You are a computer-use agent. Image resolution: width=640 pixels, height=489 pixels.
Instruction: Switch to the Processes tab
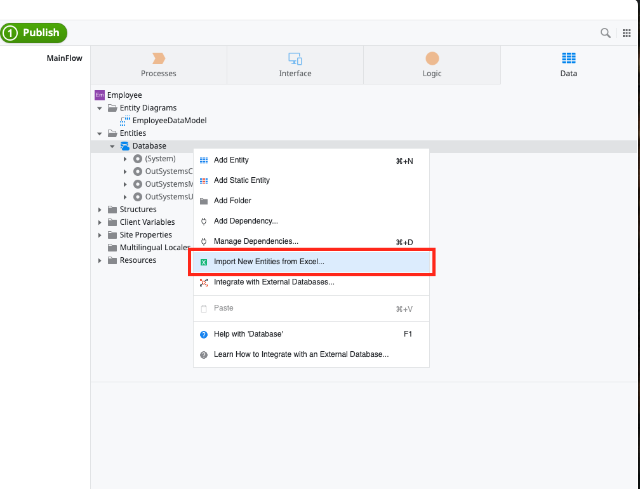coord(158,65)
